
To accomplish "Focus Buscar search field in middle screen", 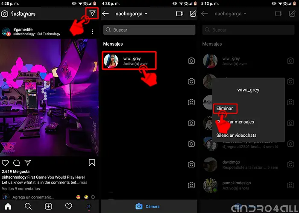I will pyautogui.click(x=149, y=30).
